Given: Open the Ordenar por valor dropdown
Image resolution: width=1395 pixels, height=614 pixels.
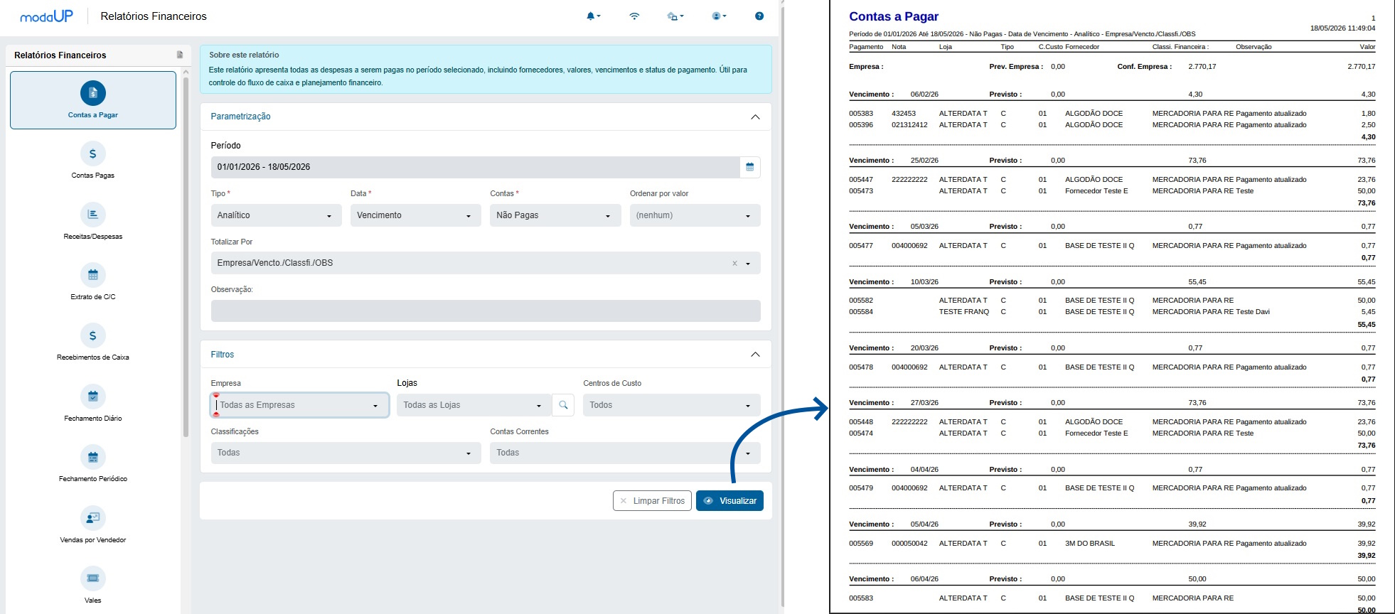Looking at the screenshot, I should (695, 215).
